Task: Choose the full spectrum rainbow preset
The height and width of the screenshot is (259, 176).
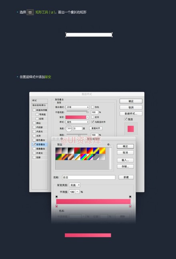Action: coord(83,157)
